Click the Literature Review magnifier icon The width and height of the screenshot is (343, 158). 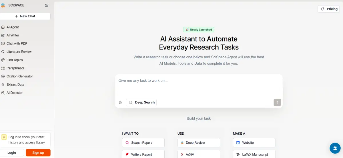[3, 52]
